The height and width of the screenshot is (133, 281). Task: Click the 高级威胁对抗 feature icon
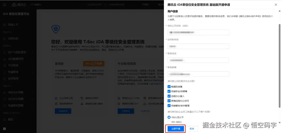[145, 98]
